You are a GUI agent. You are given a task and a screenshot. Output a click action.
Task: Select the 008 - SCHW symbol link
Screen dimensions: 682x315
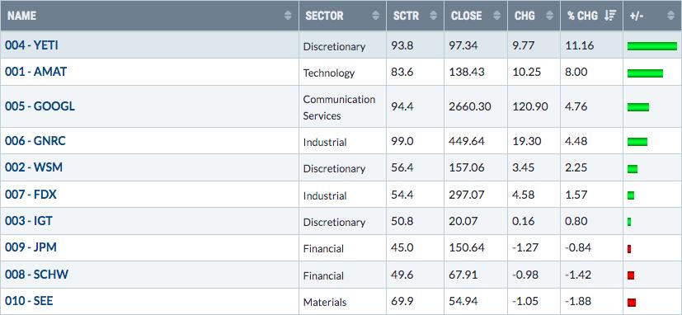coord(36,275)
